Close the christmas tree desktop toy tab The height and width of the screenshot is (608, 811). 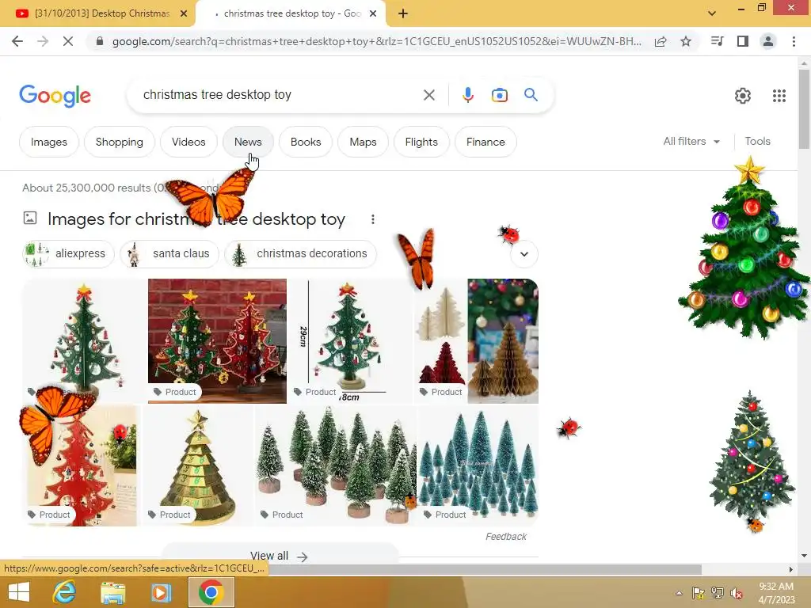(373, 14)
